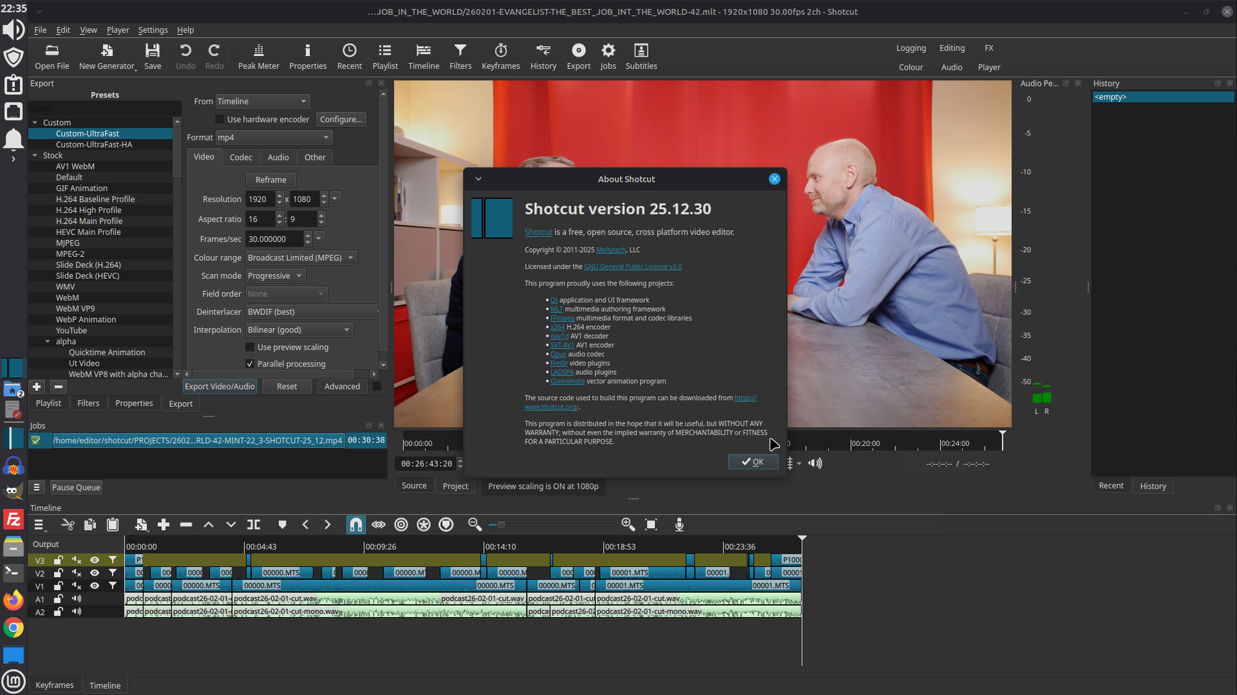Click the record audio microphone icon
Image resolution: width=1237 pixels, height=695 pixels.
point(679,525)
